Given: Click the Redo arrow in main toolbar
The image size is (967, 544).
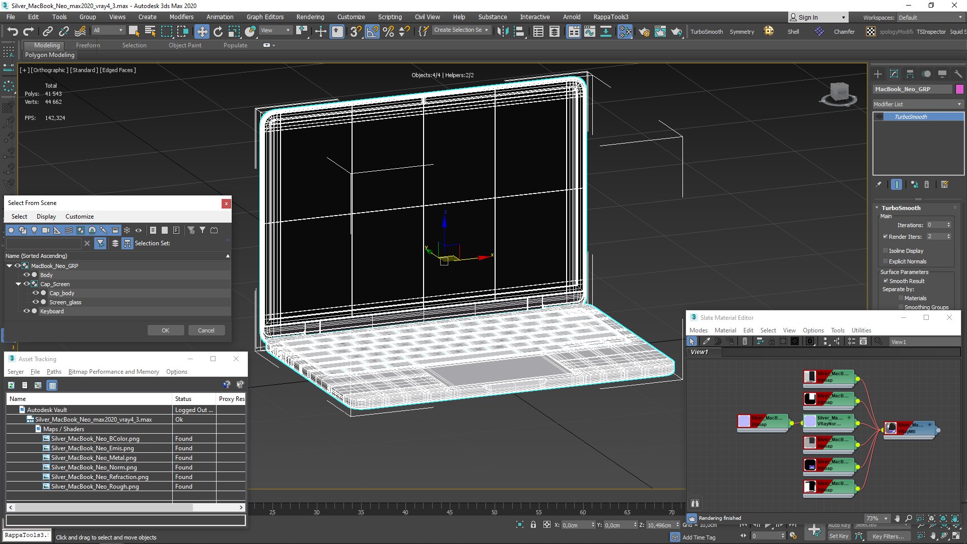Looking at the screenshot, I should [x=29, y=31].
